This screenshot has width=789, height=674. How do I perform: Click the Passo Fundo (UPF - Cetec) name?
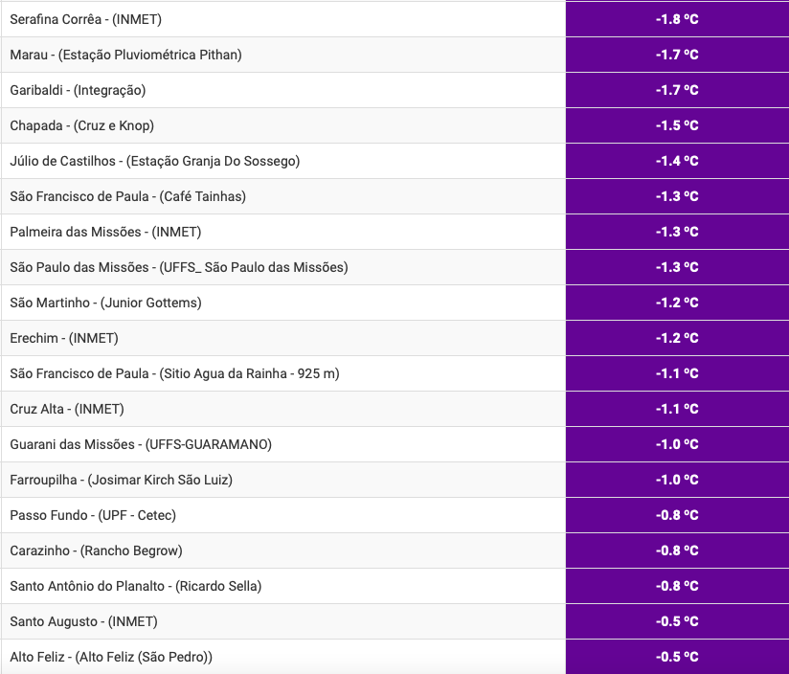pyautogui.click(x=93, y=515)
